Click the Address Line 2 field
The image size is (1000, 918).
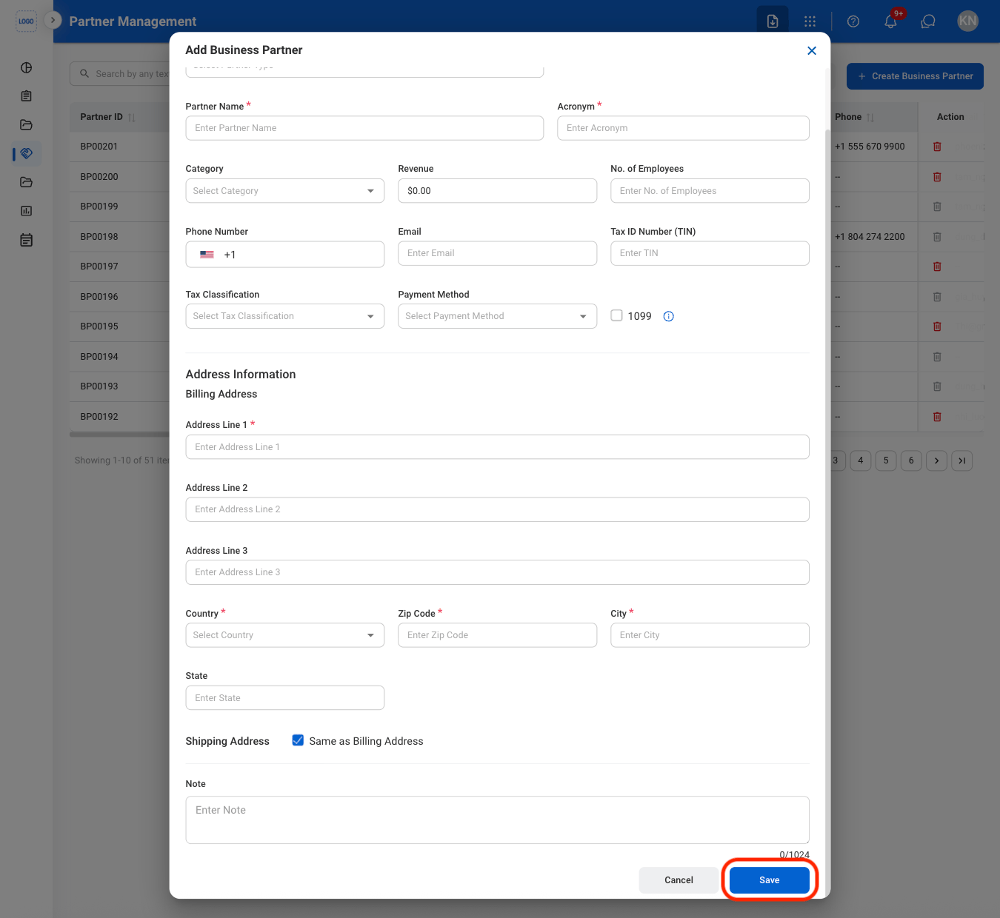click(497, 509)
